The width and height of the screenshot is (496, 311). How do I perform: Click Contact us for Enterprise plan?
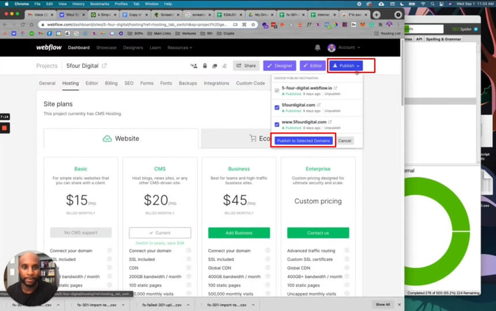point(318,233)
